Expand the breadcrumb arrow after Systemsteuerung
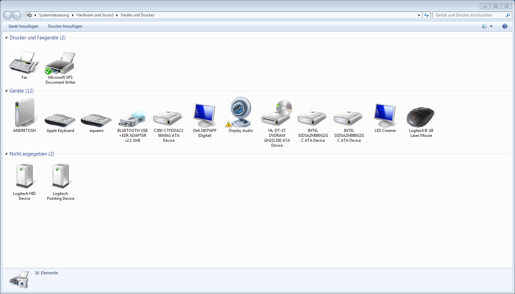This screenshot has width=515, height=294. click(x=72, y=15)
